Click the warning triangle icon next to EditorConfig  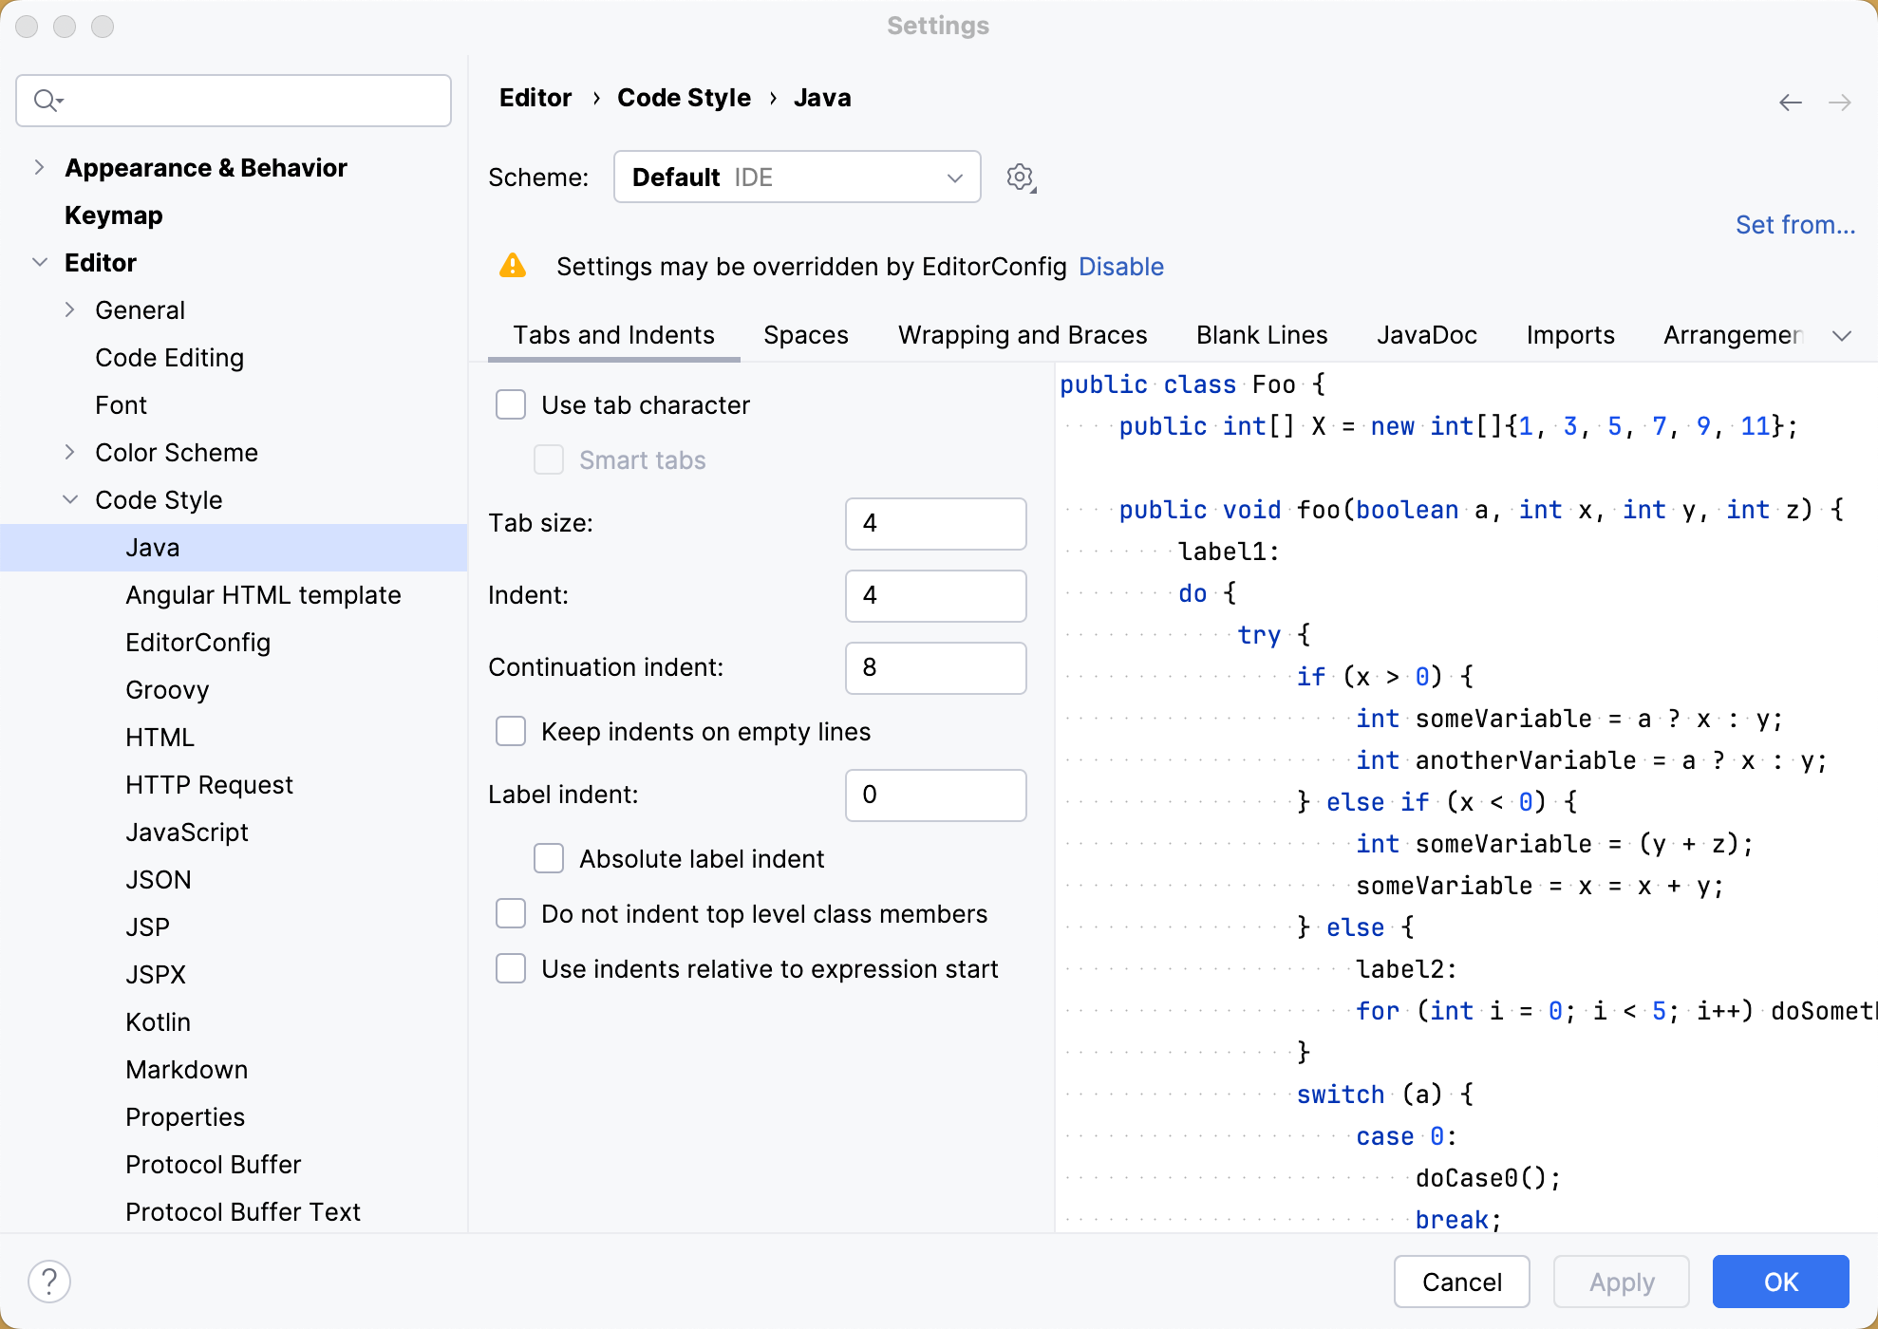515,266
